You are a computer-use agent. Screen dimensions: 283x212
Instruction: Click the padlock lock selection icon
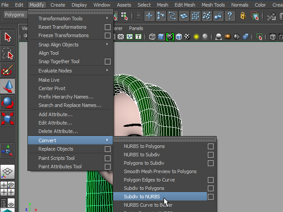pos(243,16)
